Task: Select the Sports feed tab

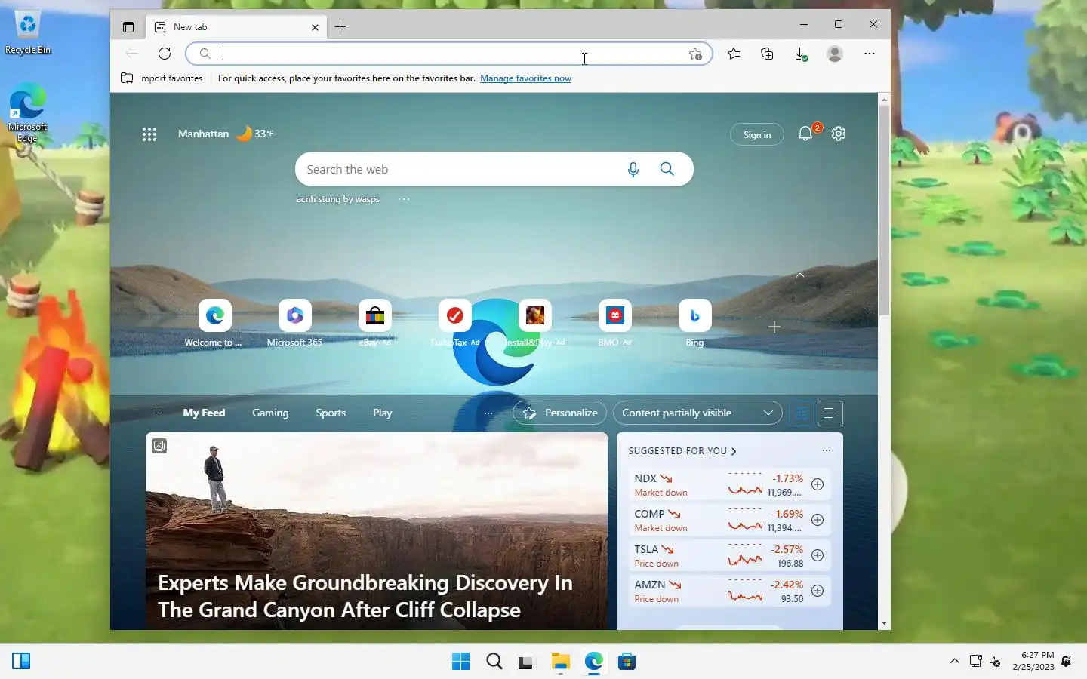Action: click(x=331, y=413)
